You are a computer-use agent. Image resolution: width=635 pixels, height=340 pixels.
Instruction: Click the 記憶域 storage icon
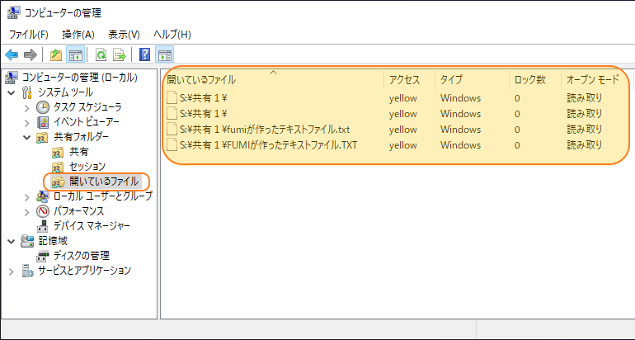[x=27, y=241]
